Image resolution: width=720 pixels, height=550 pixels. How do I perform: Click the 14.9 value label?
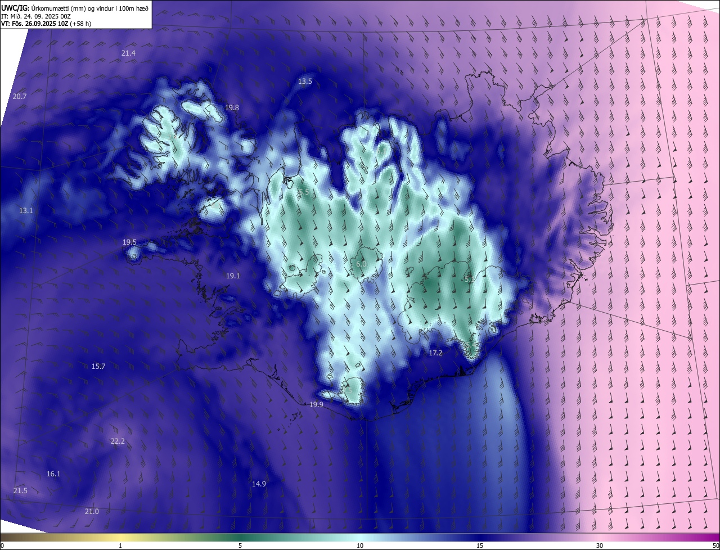[x=259, y=484]
